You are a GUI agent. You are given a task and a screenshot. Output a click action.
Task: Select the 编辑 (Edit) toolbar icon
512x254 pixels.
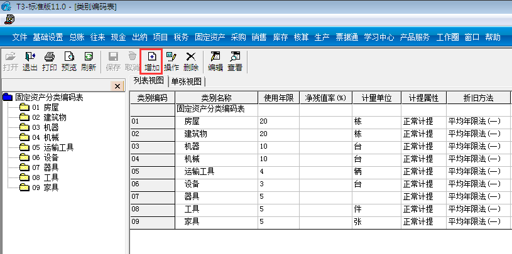pyautogui.click(x=215, y=61)
